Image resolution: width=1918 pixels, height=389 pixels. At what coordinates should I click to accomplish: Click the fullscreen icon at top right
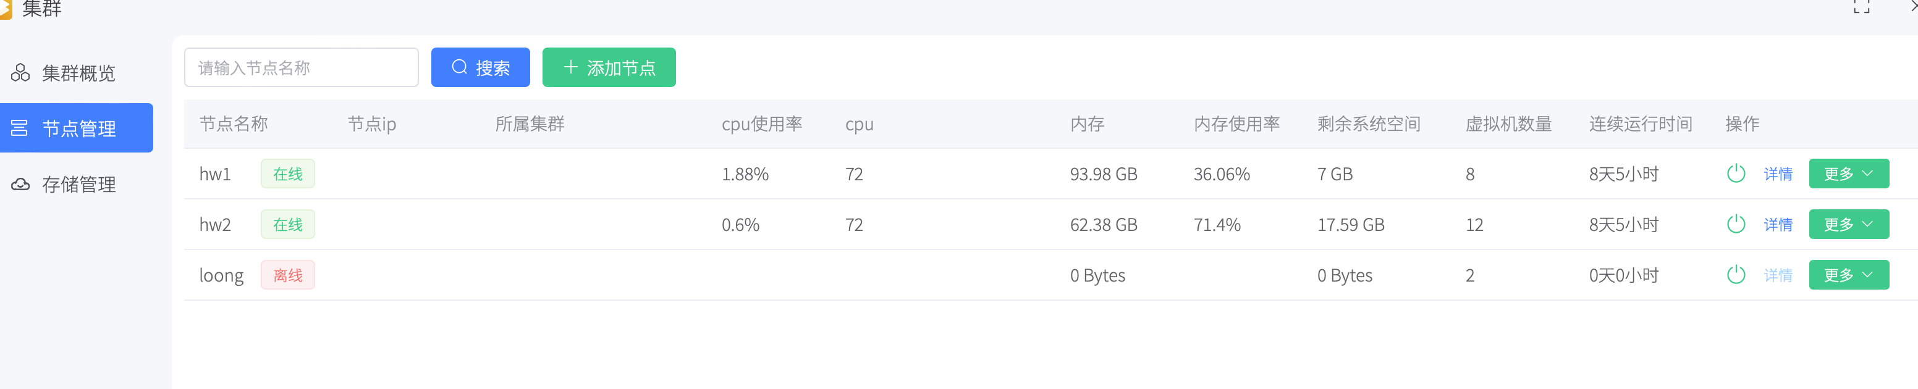coord(1861,7)
